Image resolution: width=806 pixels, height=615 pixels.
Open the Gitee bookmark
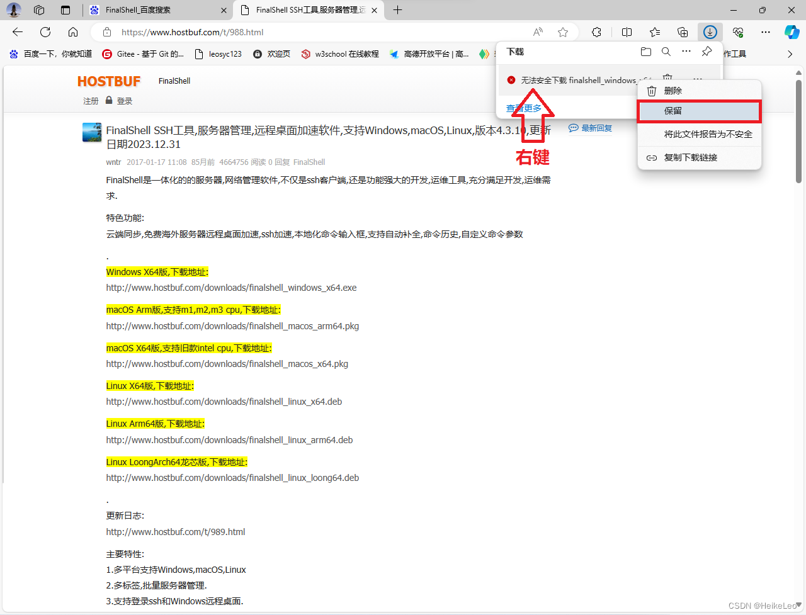tap(144, 54)
